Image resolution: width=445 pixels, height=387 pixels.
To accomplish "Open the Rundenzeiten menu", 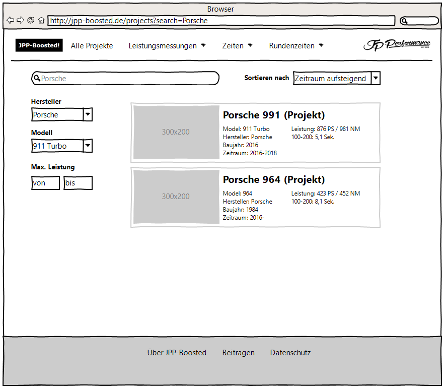I will coord(296,46).
